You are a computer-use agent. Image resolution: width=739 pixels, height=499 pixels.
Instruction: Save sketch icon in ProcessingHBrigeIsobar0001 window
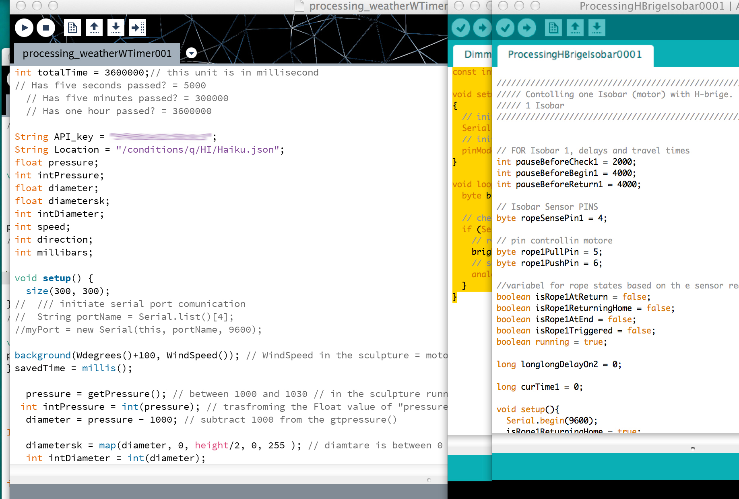click(x=597, y=28)
